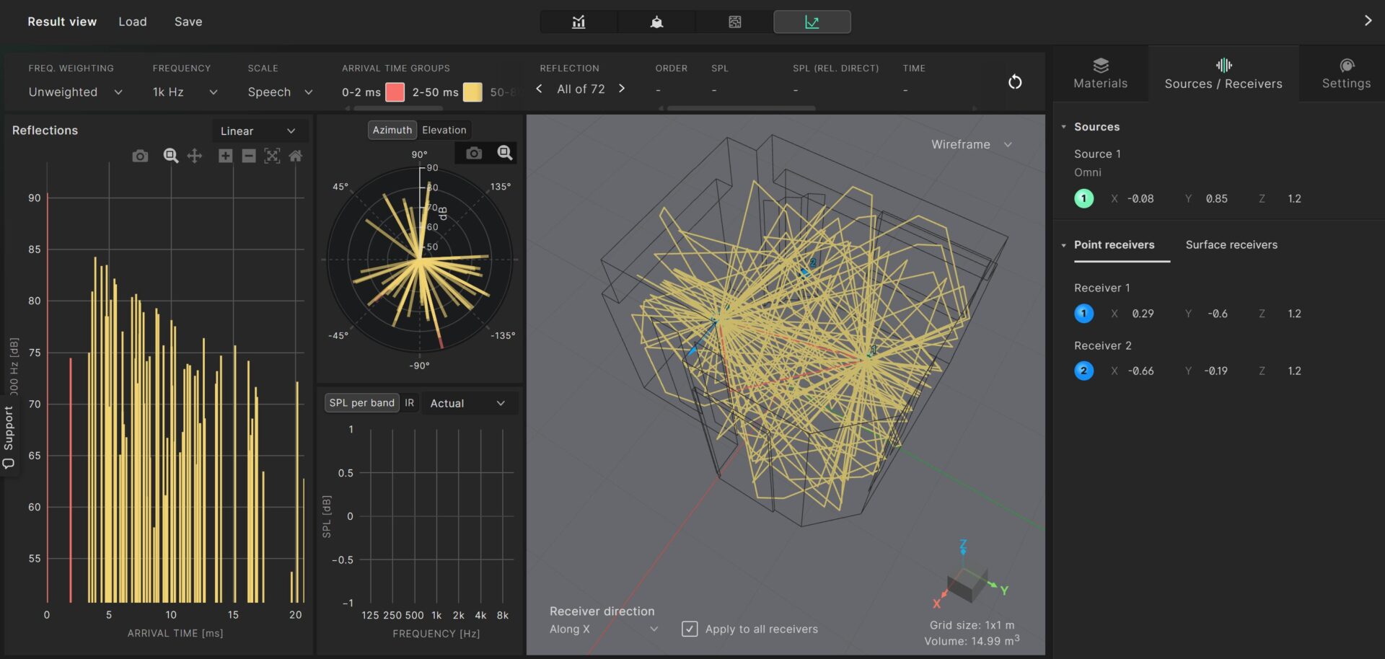The image size is (1385, 659).
Task: Reset reflection selection with the refresh icon
Action: point(1015,82)
